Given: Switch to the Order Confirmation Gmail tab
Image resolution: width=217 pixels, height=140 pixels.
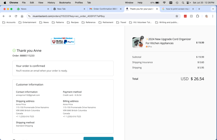Looking at the screenshot, I should tap(104, 9).
